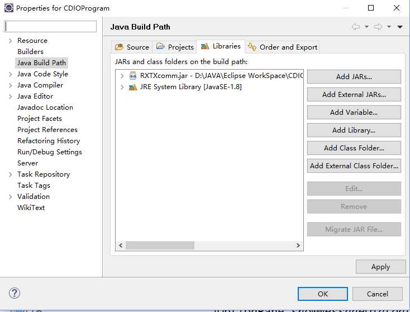Select the Validation label
Screen dimensions: 410x312
pyautogui.click(x=34, y=197)
